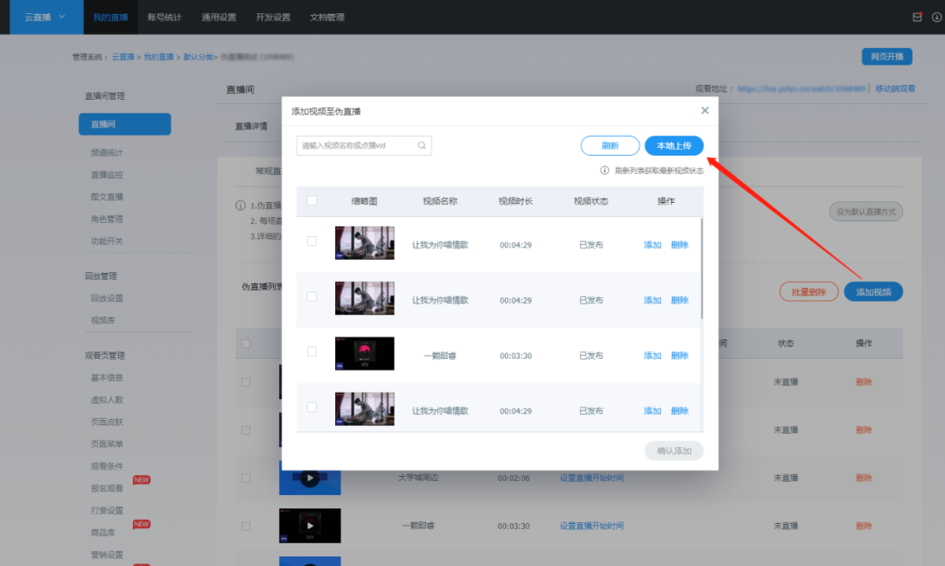Screen dimensions: 945x566
Task: Click 添加 link for 一颗甜香 video
Action: [652, 356]
